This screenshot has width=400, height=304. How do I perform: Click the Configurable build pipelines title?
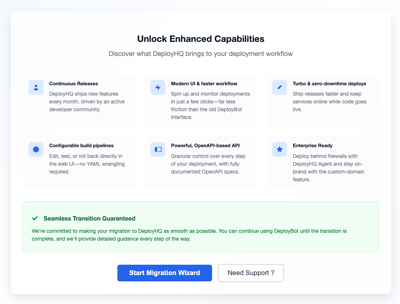[x=81, y=146]
